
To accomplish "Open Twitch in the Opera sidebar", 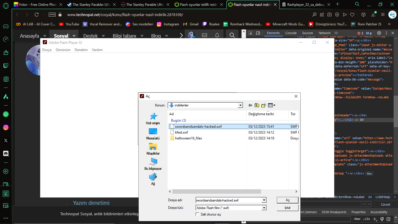I will click(6, 66).
